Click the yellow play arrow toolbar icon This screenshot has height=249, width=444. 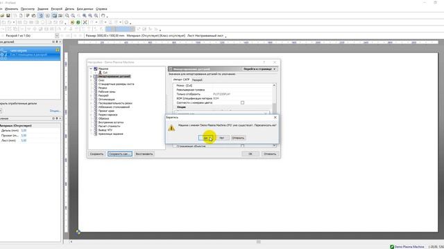[72, 22]
